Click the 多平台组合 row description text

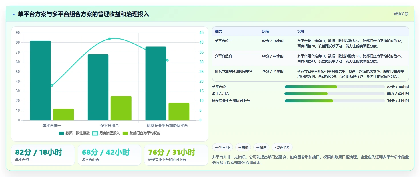pyautogui.click(x=350, y=58)
